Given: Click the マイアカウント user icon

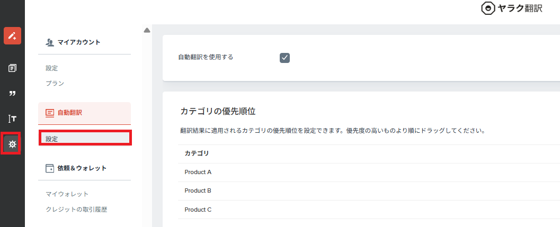Looking at the screenshot, I should (x=50, y=42).
